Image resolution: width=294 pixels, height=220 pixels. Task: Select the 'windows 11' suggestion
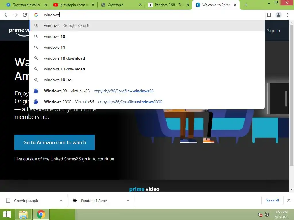[x=147, y=47]
